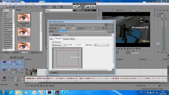The height and width of the screenshot is (95, 169).
Task: Click the Master volume fader
Action: coord(158,44)
